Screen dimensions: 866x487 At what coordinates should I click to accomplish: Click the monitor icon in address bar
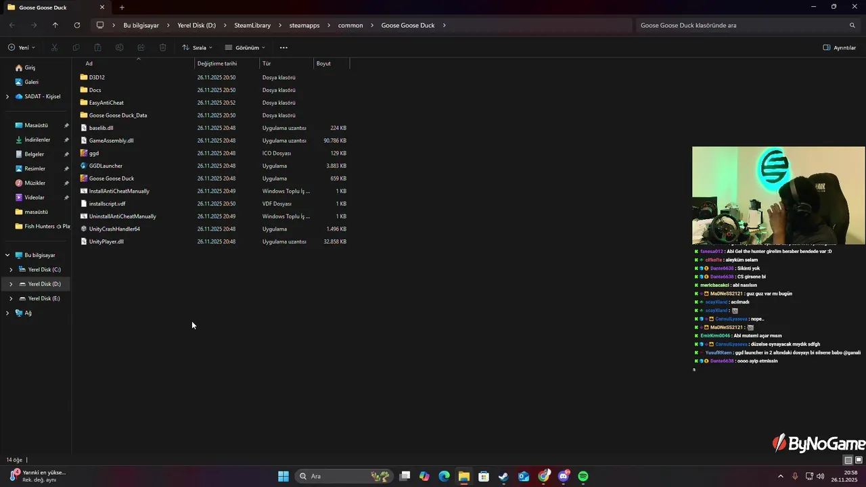pos(100,25)
